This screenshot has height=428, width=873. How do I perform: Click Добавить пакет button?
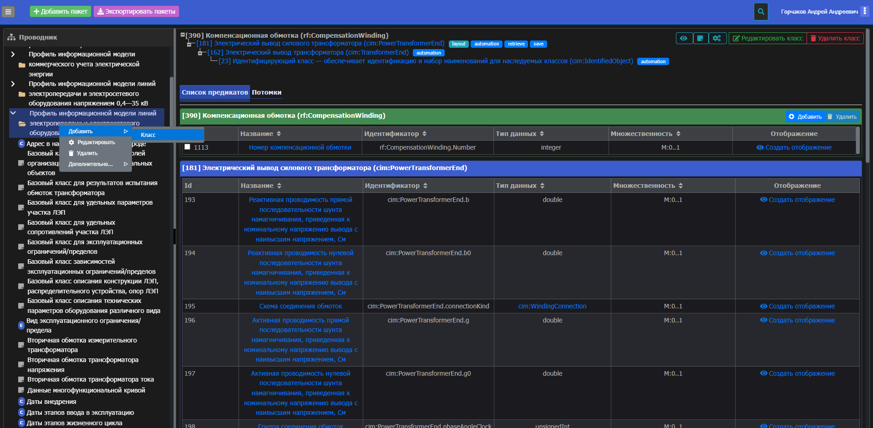61,11
